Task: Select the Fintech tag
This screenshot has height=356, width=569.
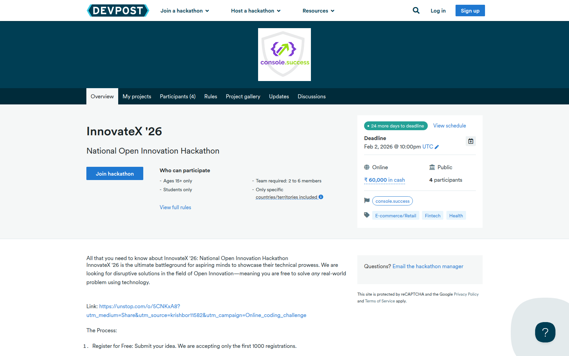Action: (x=433, y=216)
